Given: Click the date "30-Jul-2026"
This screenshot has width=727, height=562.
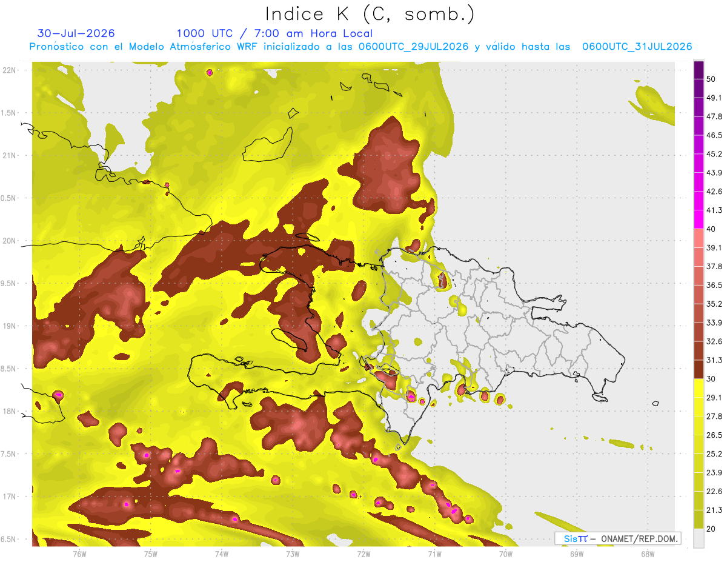Looking at the screenshot, I should click(x=76, y=33).
